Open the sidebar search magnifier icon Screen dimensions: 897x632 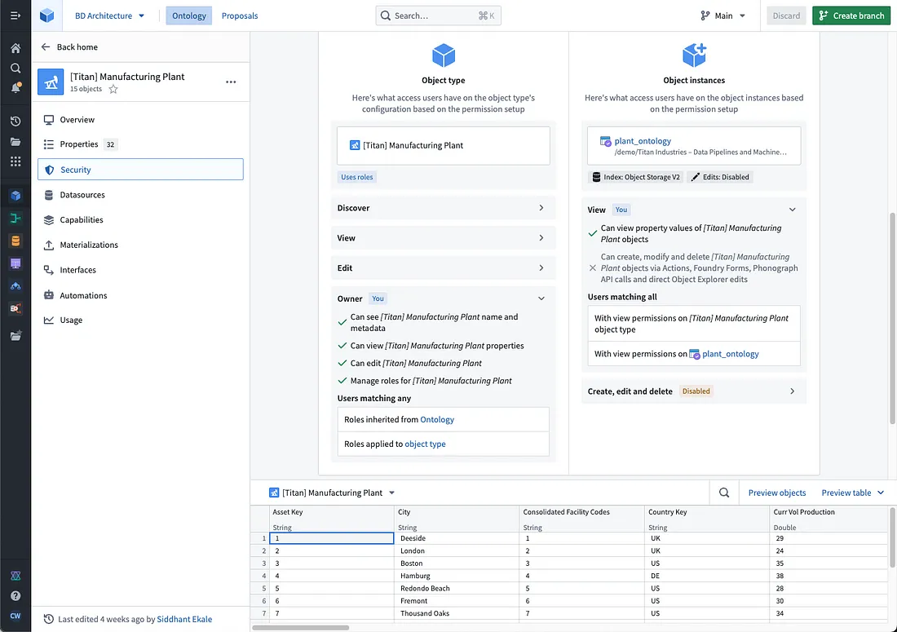click(x=15, y=68)
